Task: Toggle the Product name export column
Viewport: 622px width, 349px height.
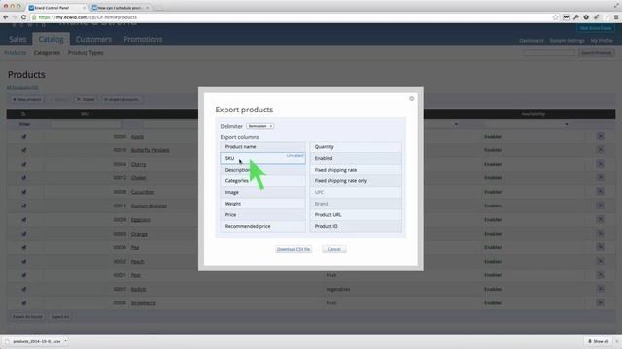Action: (x=262, y=146)
